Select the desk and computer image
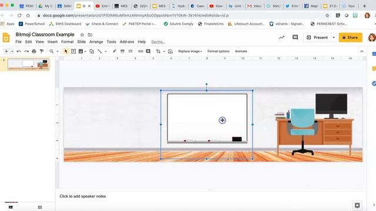 314,124
